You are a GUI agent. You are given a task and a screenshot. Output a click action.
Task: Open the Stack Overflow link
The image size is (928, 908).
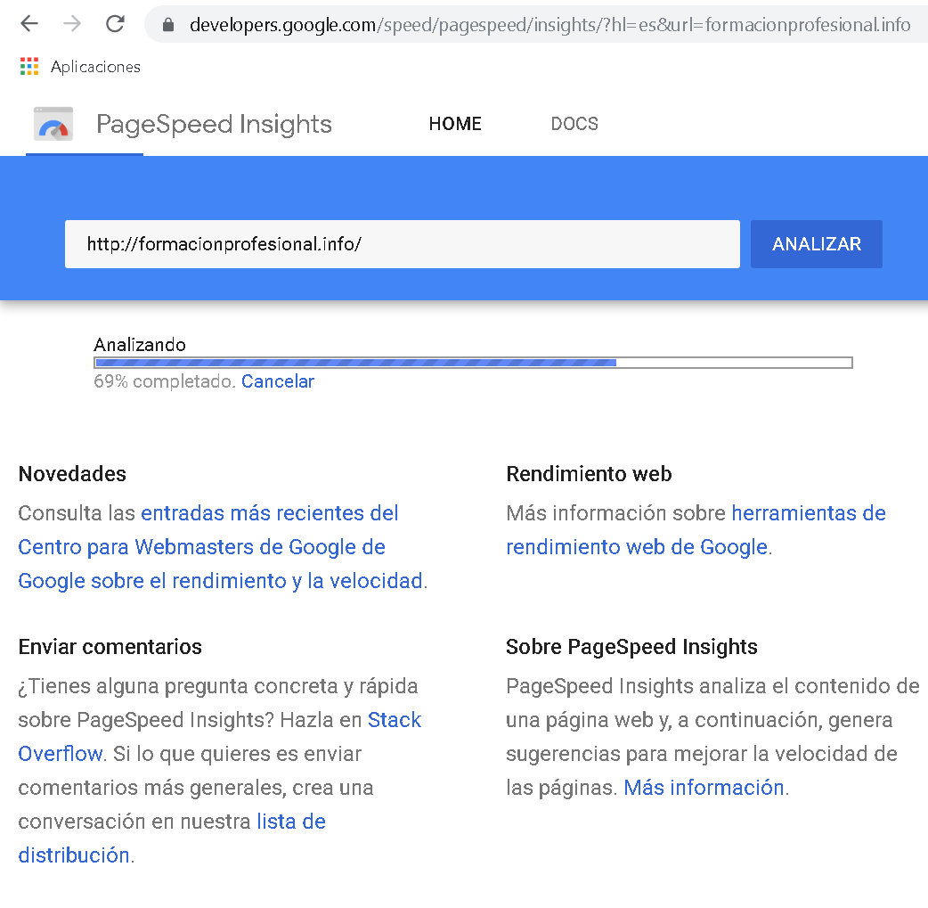tap(220, 736)
